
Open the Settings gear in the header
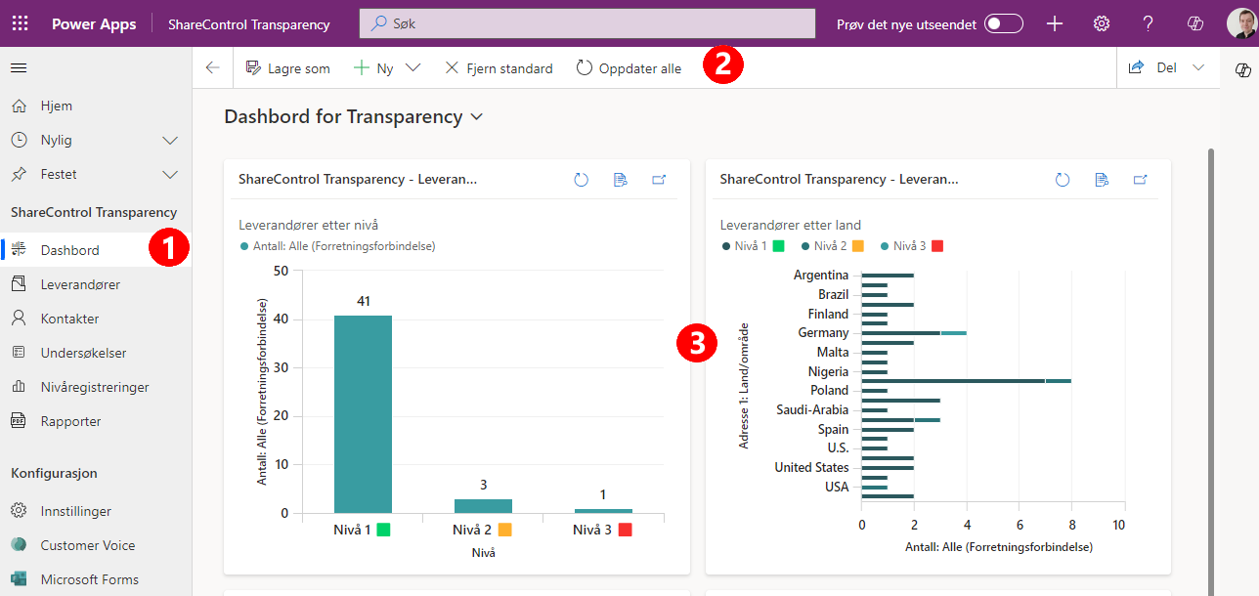point(1102,23)
